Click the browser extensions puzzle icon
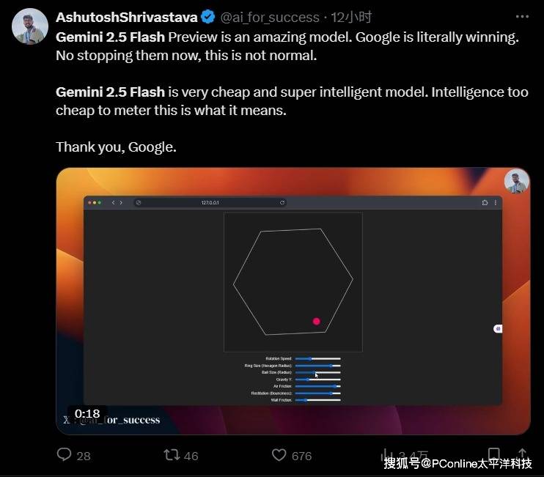544x477 pixels. 485,202
